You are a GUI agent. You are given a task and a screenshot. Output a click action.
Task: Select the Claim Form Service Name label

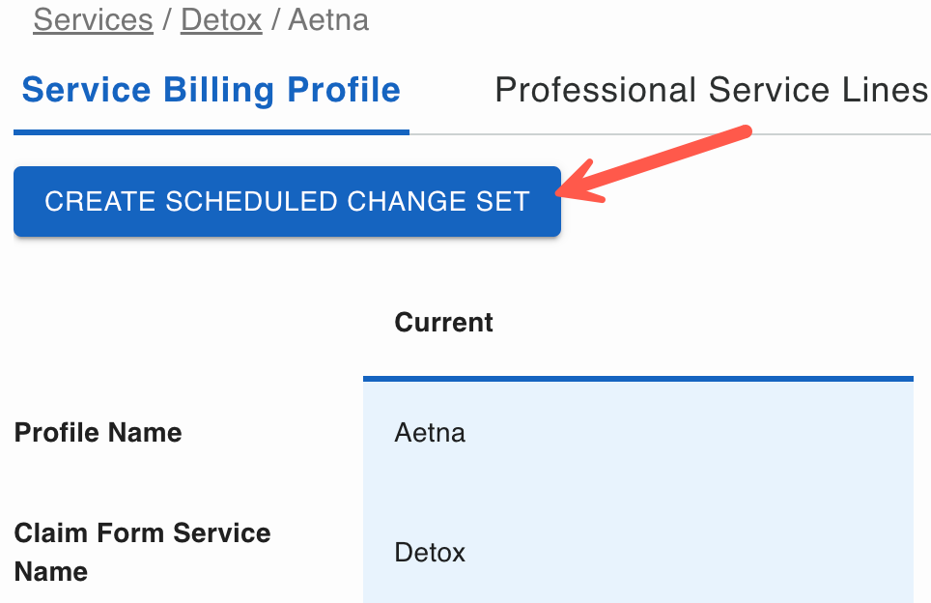click(142, 552)
